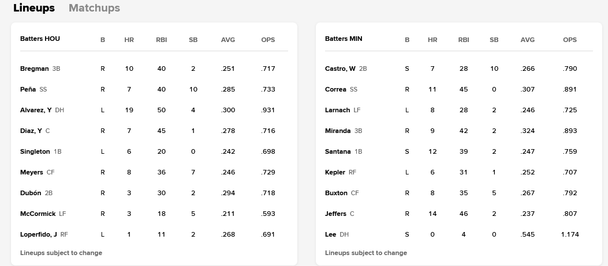This screenshot has width=608, height=266.
Task: Switch to the Matchups tab
Action: [94, 8]
